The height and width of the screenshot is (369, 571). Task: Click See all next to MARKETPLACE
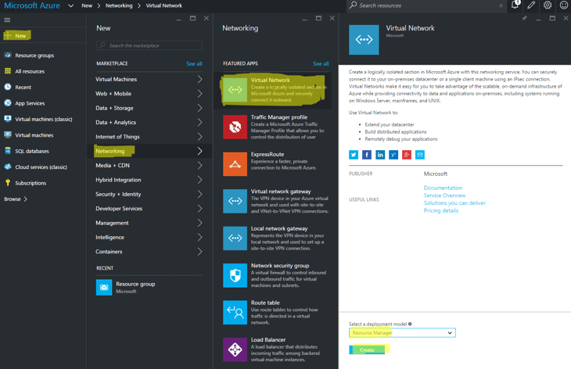click(x=194, y=63)
